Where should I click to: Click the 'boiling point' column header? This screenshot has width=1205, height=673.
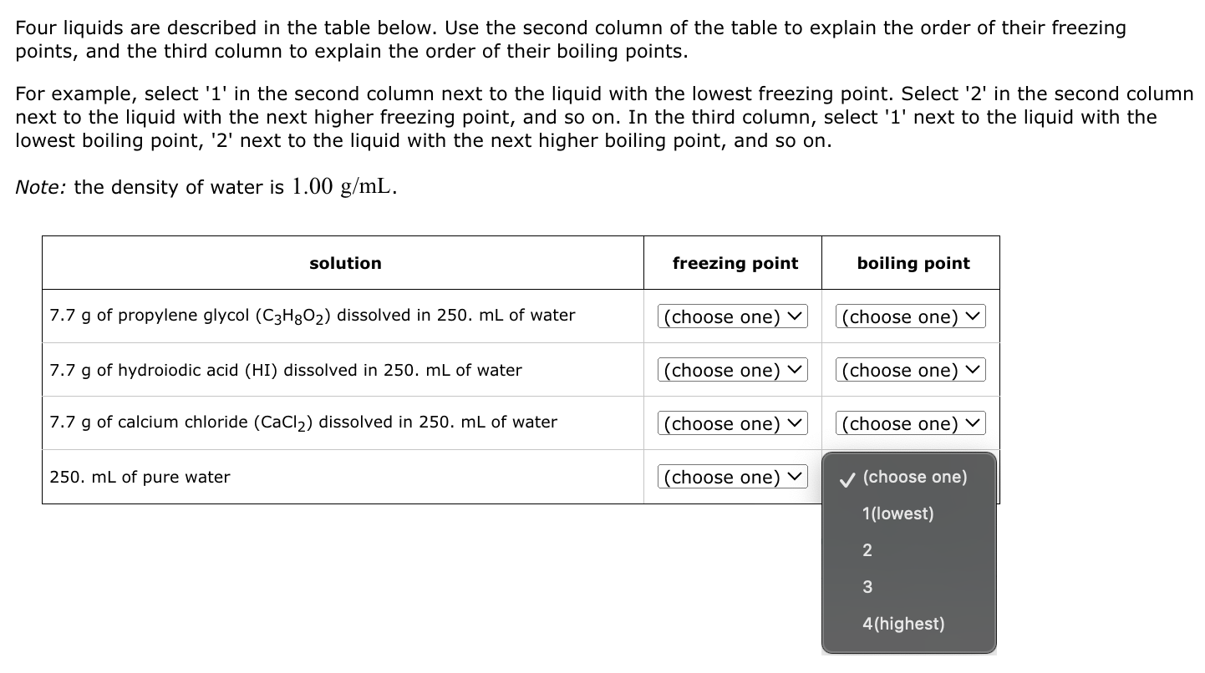pos(913,263)
